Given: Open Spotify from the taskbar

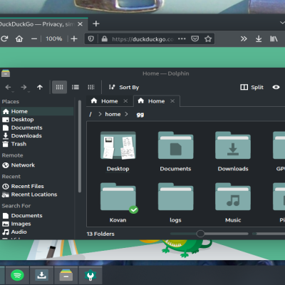Looking at the screenshot, I should click(x=17, y=276).
